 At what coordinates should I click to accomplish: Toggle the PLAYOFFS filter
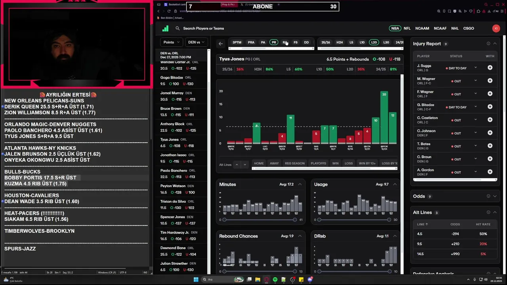(x=318, y=163)
